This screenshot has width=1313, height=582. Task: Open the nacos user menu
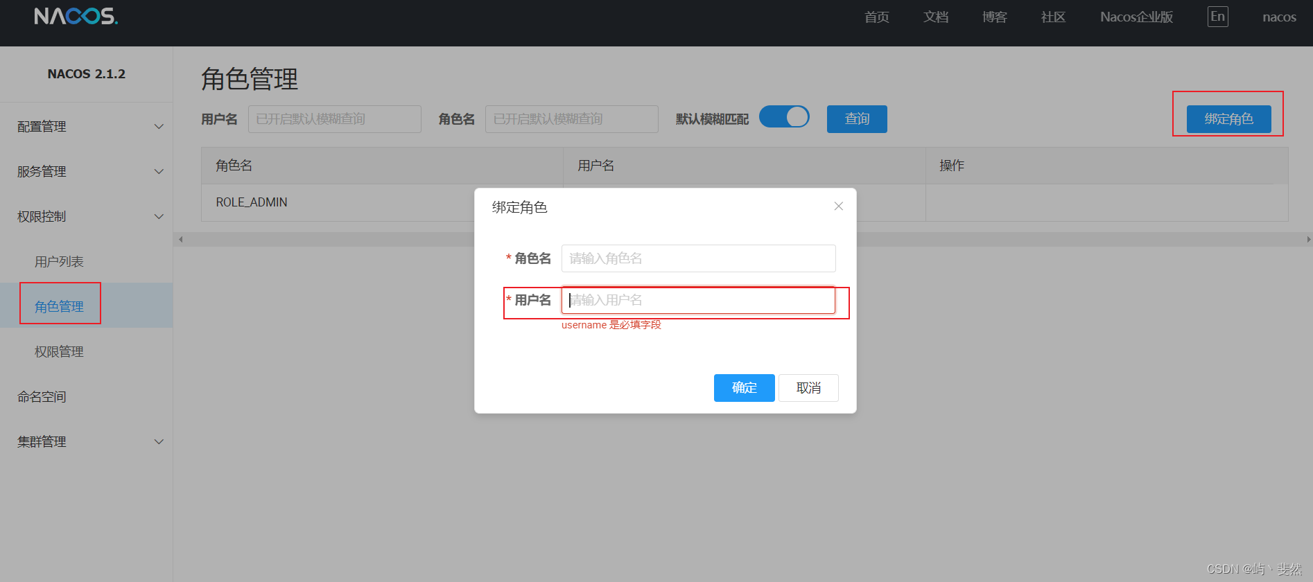point(1279,17)
